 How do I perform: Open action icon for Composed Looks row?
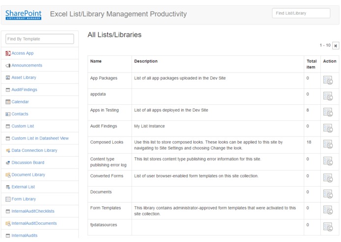pos(328,145)
